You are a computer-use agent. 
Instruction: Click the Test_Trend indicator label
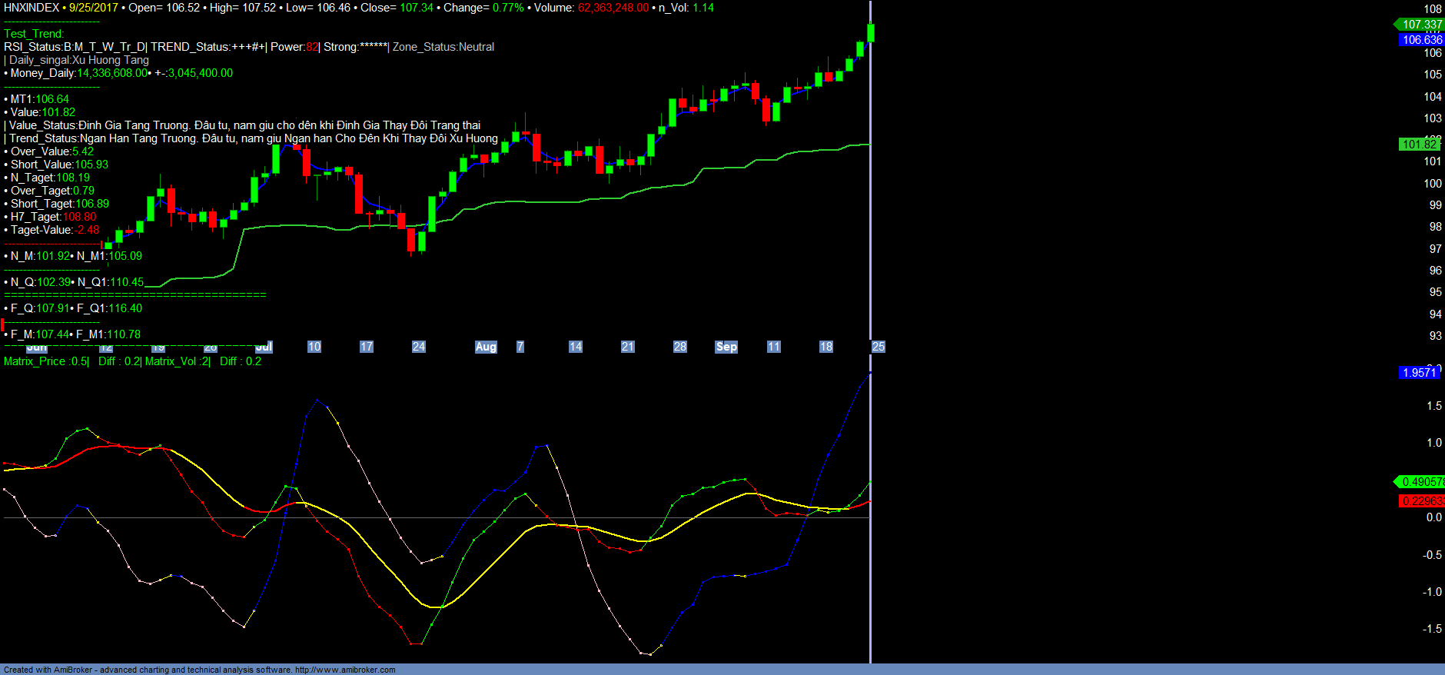click(34, 34)
